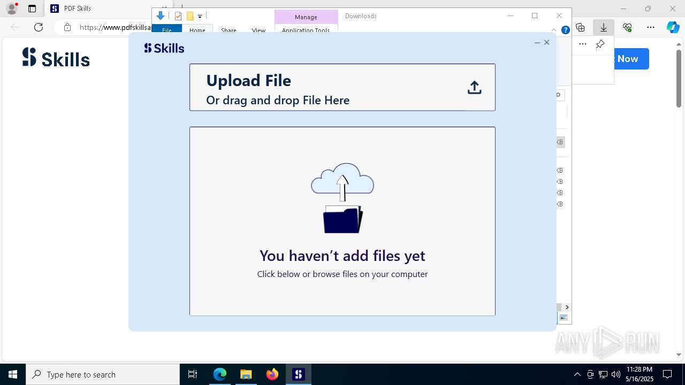The image size is (685, 385).
Task: Click the upload arrow icon in Upload File box
Action: tap(474, 88)
